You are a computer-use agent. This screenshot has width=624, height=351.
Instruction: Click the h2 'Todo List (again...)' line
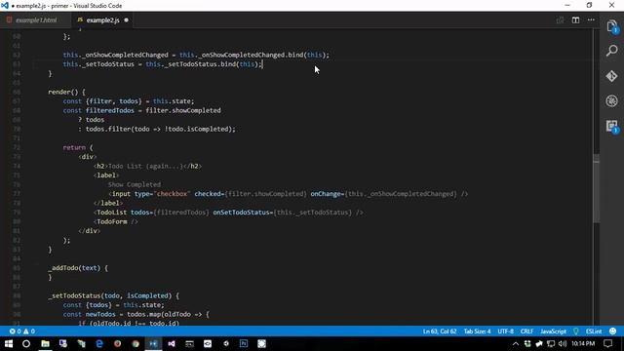[147, 167]
